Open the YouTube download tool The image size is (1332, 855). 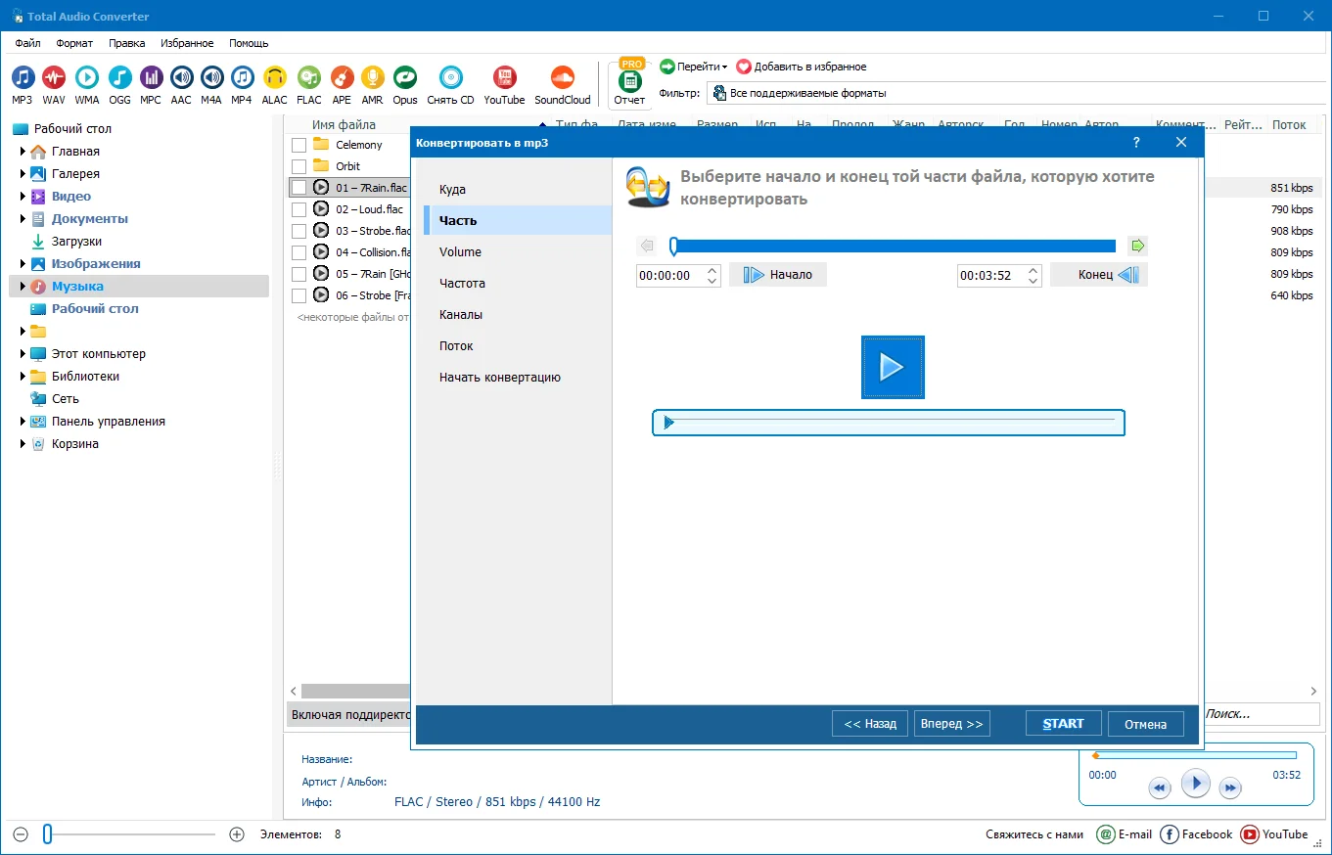[504, 78]
